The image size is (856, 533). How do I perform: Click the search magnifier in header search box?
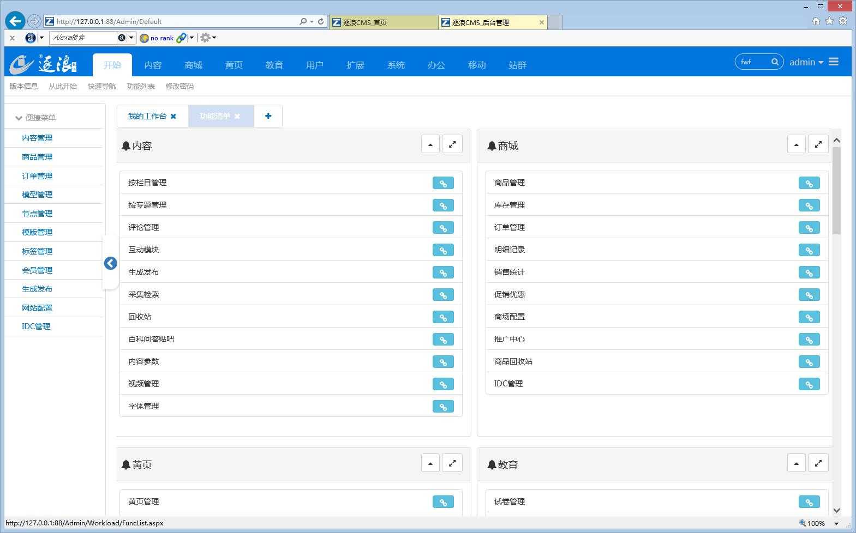[775, 62]
